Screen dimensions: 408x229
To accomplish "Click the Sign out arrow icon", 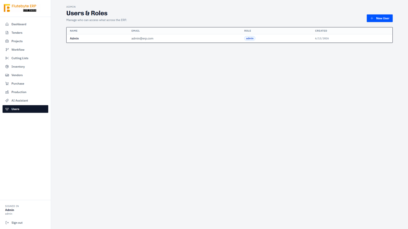I will pos(7,223).
